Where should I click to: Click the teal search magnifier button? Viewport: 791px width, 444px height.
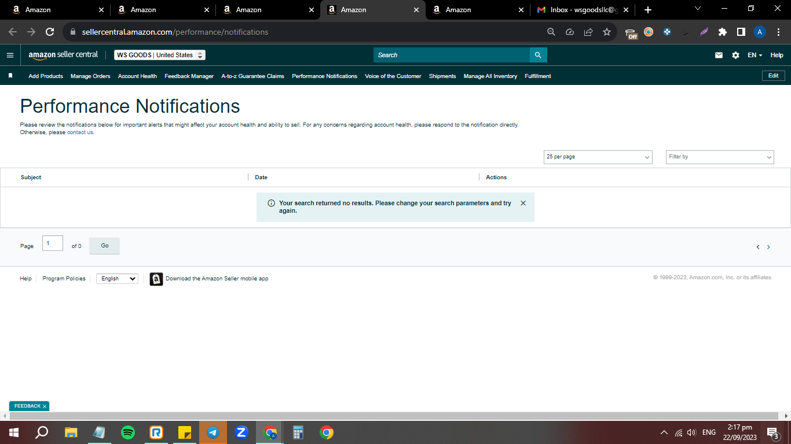tap(538, 55)
